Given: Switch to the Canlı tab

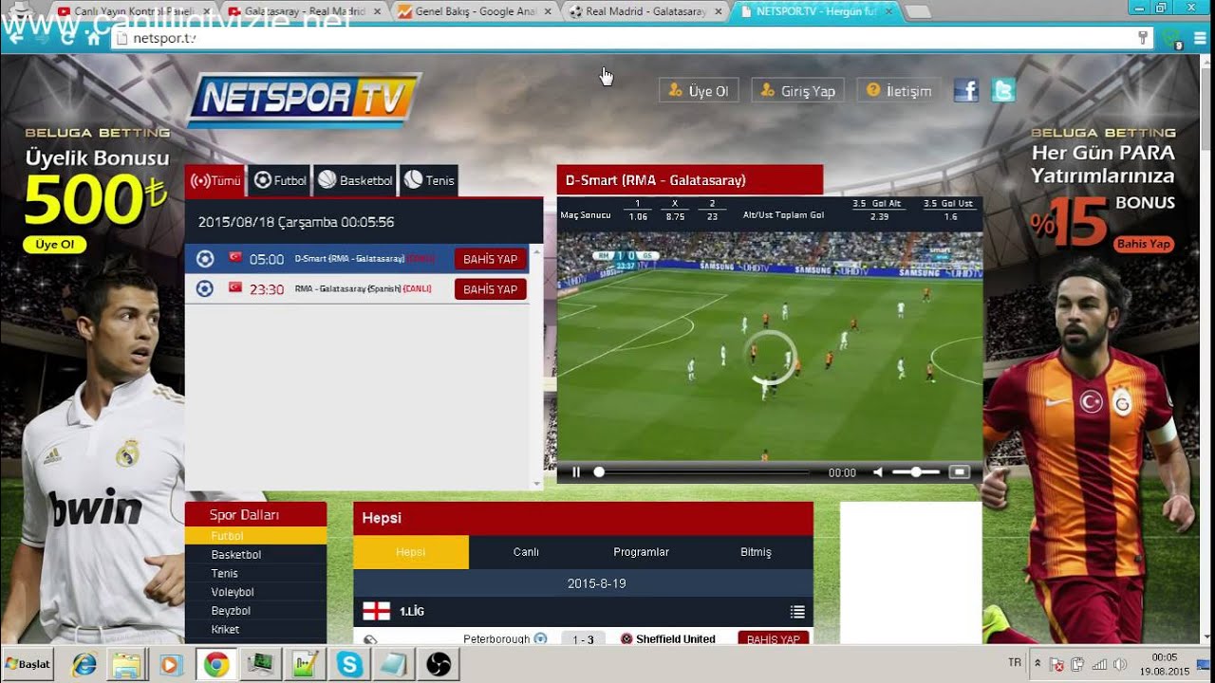Looking at the screenshot, I should pyautogui.click(x=526, y=552).
